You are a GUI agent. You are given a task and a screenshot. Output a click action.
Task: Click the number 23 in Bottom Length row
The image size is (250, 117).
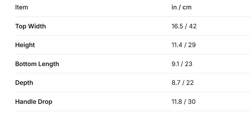pos(189,64)
